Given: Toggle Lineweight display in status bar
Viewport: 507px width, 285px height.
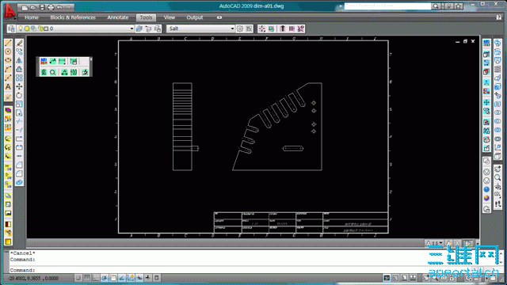Looking at the screenshot, I should coord(148,278).
